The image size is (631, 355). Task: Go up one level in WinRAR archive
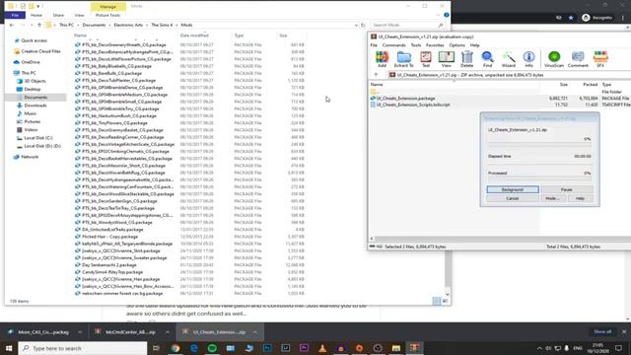point(376,75)
